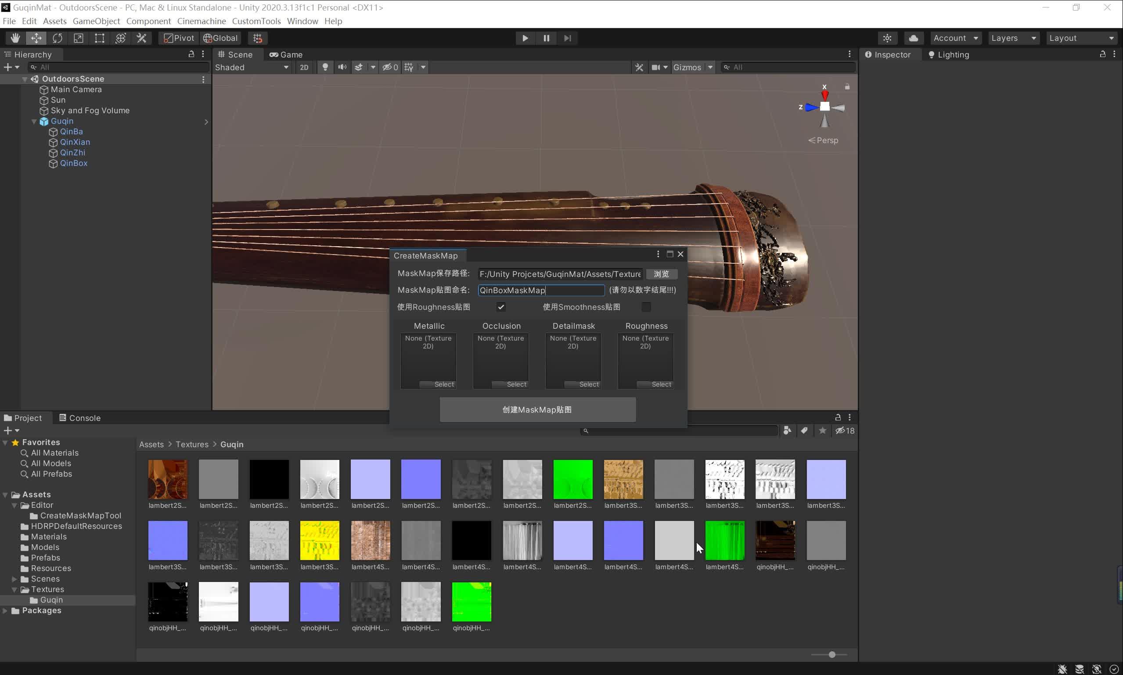
Task: Select the Hand tool in toolbar
Action: pos(15,38)
